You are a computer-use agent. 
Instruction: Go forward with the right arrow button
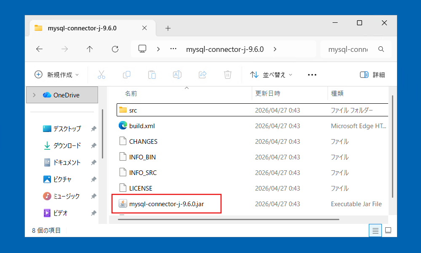click(x=64, y=49)
